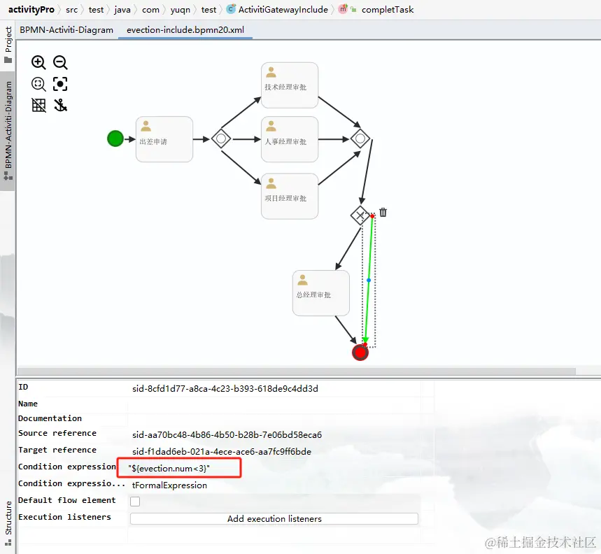Select the green start event
The height and width of the screenshot is (554, 601).
point(115,138)
